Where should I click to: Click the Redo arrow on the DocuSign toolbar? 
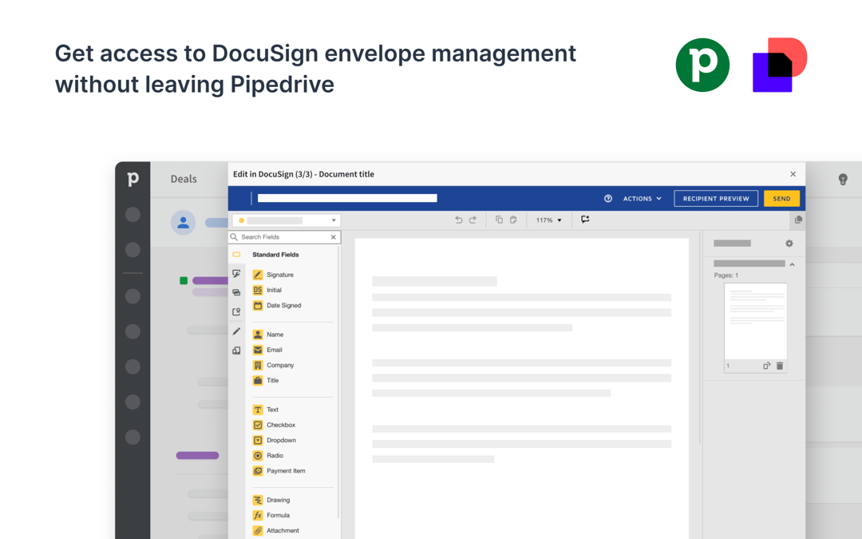pos(473,220)
